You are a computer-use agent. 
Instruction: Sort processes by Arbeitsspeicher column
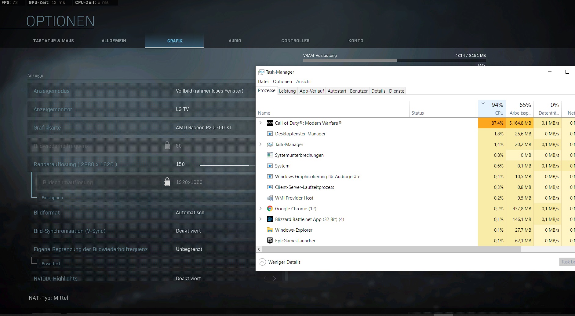[520, 109]
